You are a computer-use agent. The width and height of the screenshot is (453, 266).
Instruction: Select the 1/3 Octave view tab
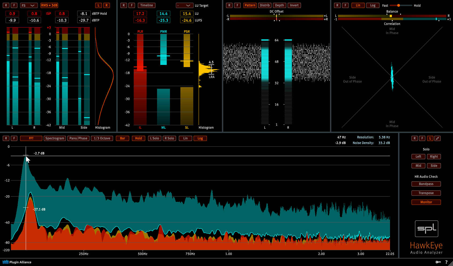click(x=102, y=138)
